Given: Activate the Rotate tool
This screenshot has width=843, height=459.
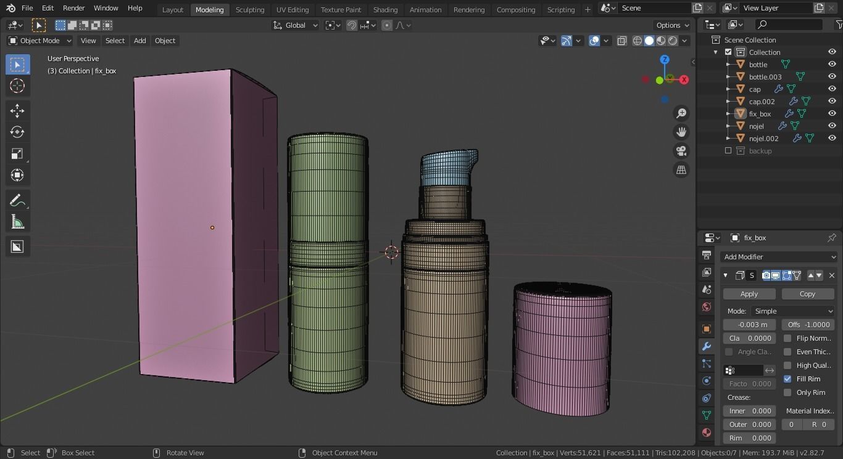Looking at the screenshot, I should click(17, 132).
